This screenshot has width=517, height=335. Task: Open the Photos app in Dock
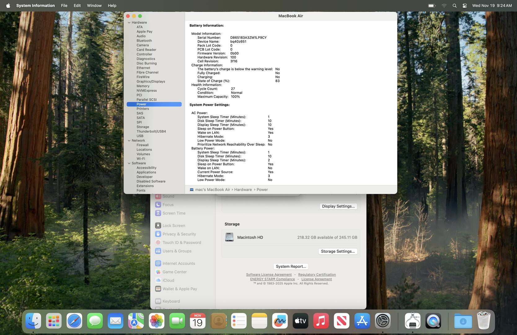click(157, 321)
